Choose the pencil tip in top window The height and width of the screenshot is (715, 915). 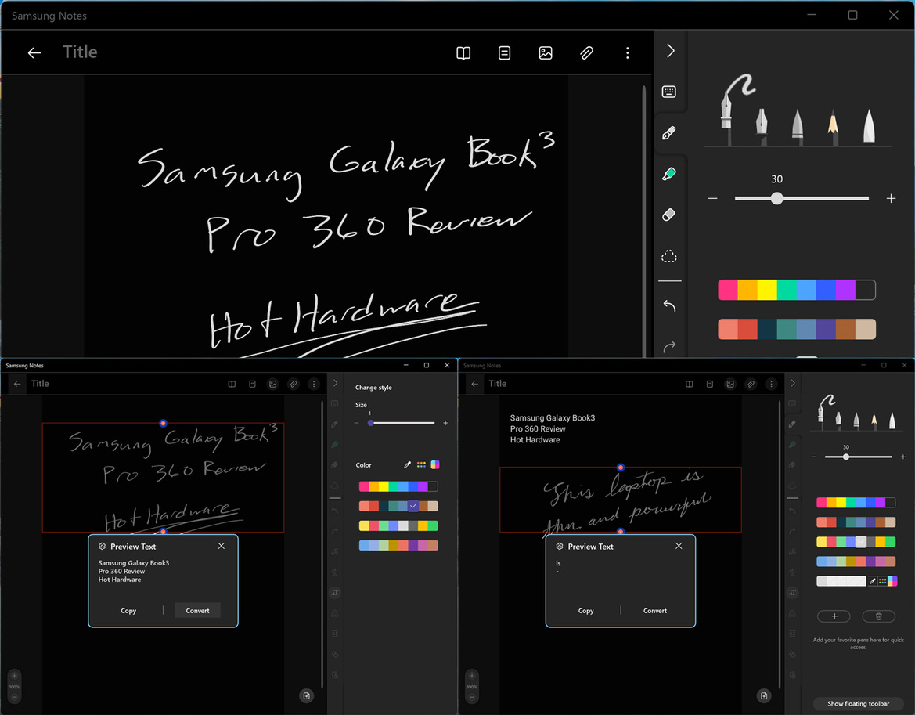click(x=833, y=126)
